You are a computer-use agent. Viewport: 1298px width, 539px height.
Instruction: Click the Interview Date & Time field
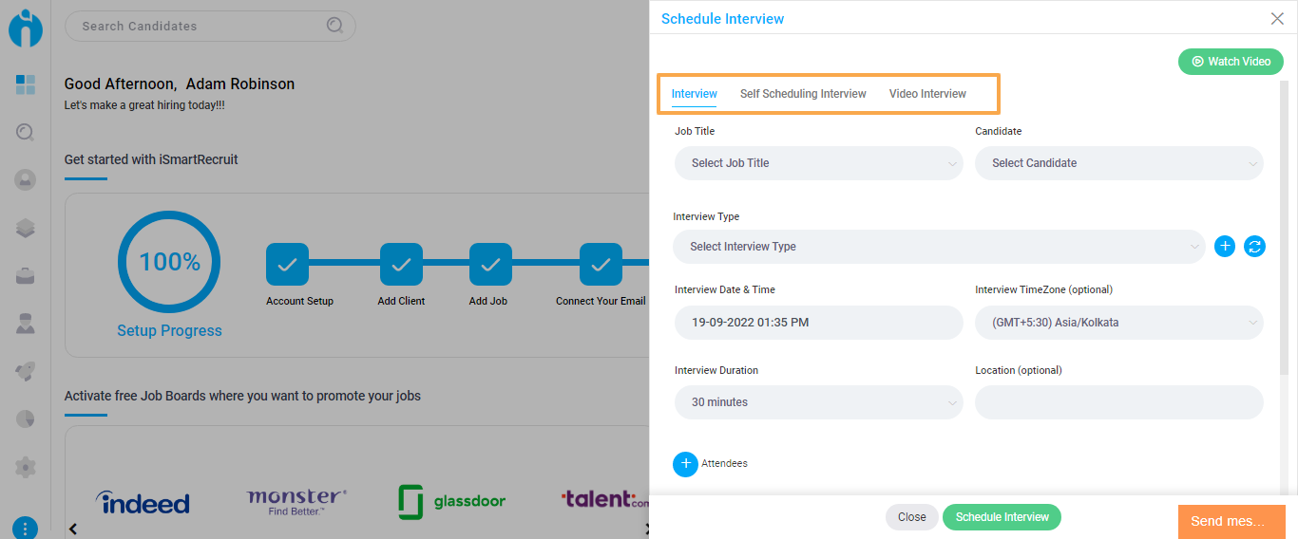click(819, 323)
